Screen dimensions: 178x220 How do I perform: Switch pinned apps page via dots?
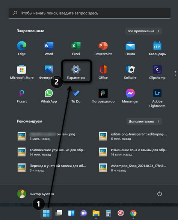click(175, 73)
